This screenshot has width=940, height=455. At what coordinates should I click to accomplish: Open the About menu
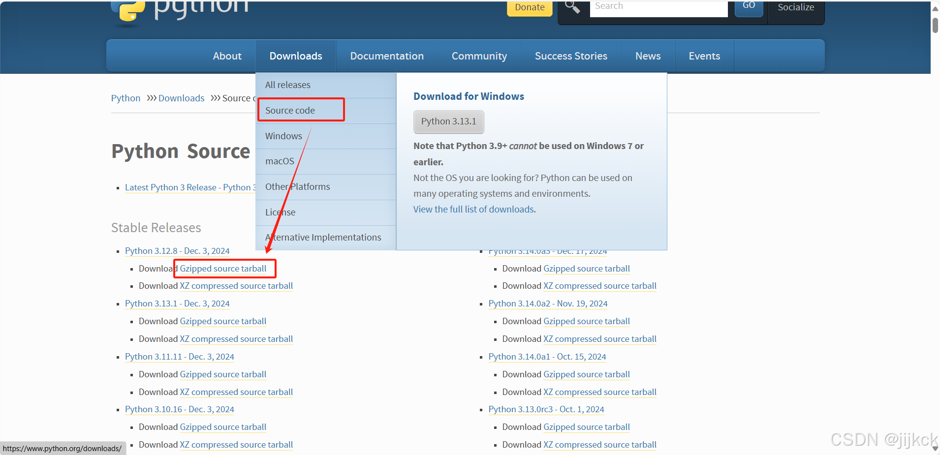click(227, 56)
